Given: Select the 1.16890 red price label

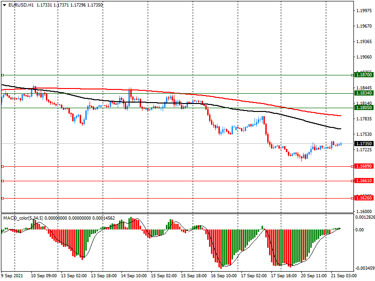Looking at the screenshot, I should (364, 166).
